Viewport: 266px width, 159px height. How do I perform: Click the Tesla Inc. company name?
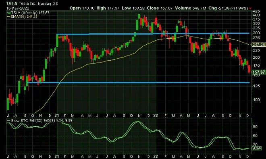[28, 4]
